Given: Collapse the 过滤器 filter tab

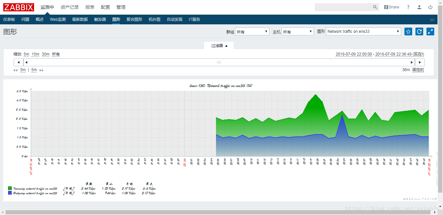Looking at the screenshot, I should pyautogui.click(x=219, y=46).
